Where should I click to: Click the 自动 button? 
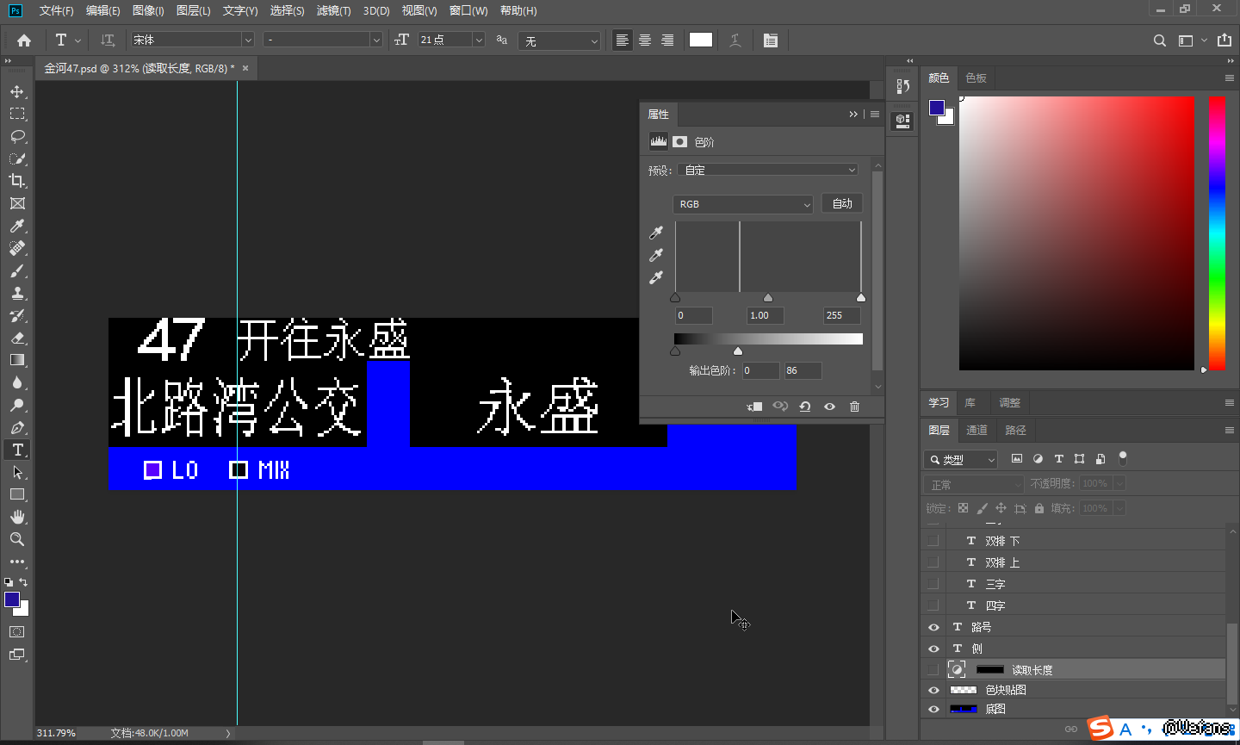pyautogui.click(x=841, y=203)
